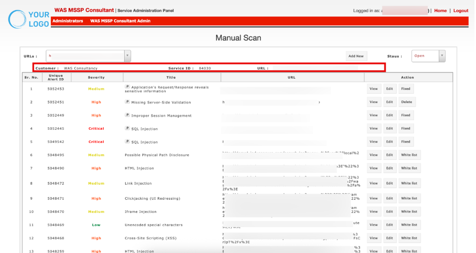Select alert ID 5048495 cell
The image size is (476, 253).
[x=56, y=155]
